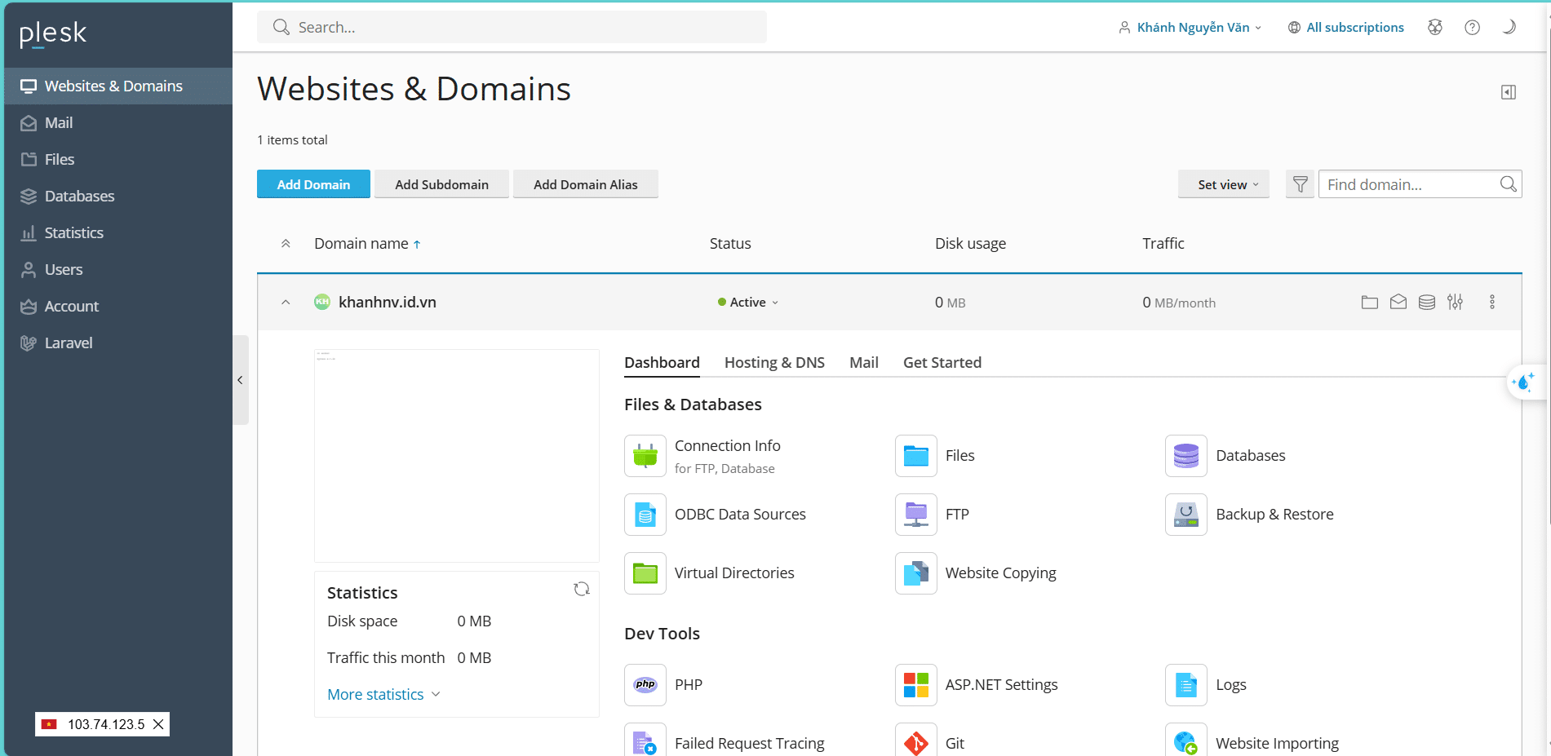Image resolution: width=1551 pixels, height=756 pixels.
Task: Expand the Set view dropdown
Action: [x=1223, y=184]
